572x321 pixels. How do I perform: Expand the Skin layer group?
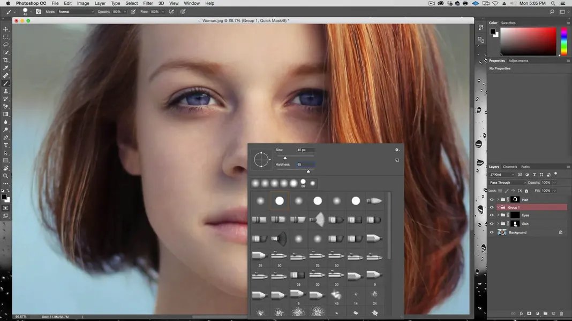pos(498,224)
